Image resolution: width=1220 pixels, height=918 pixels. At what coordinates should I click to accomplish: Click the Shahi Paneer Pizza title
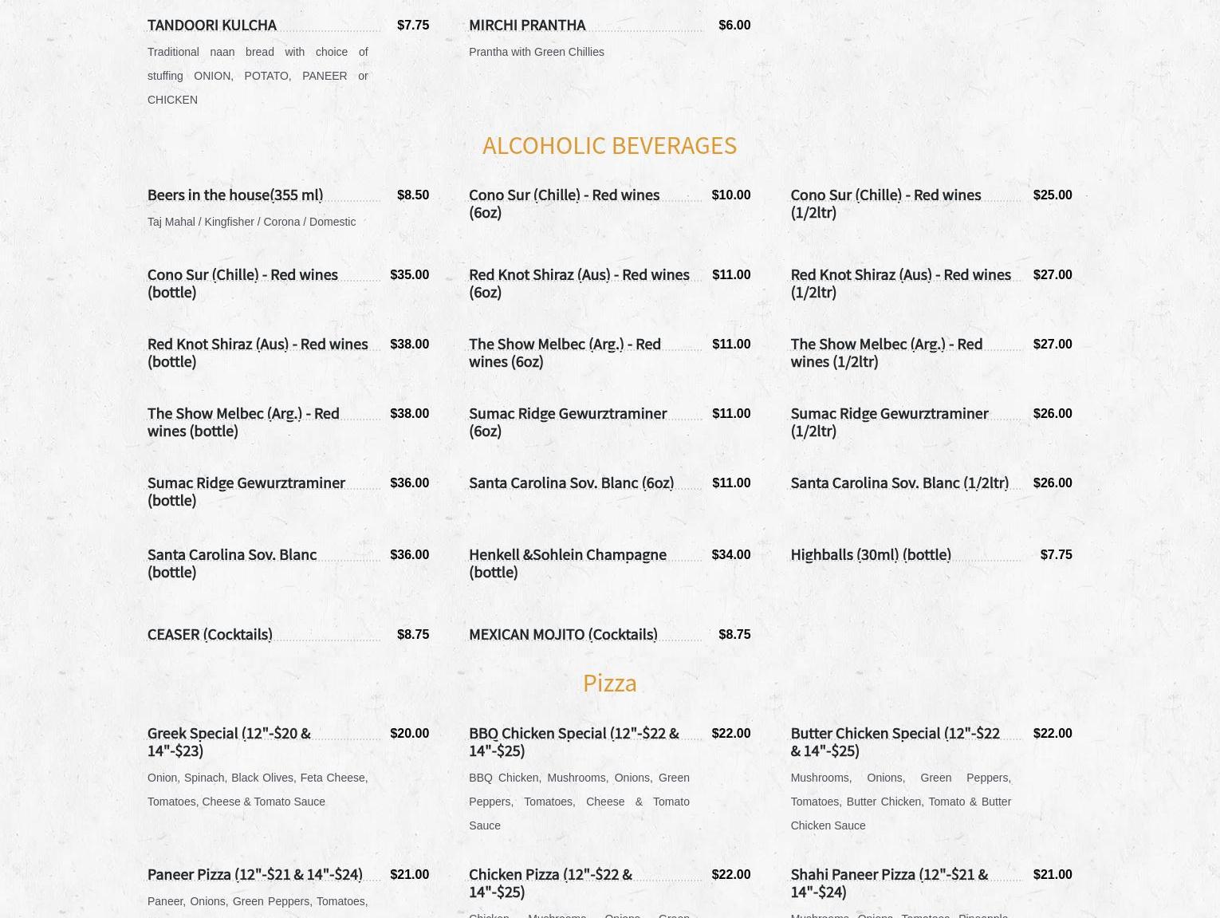(x=889, y=883)
